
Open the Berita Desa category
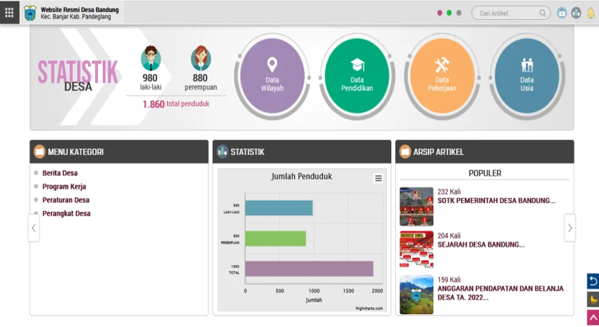(x=60, y=173)
